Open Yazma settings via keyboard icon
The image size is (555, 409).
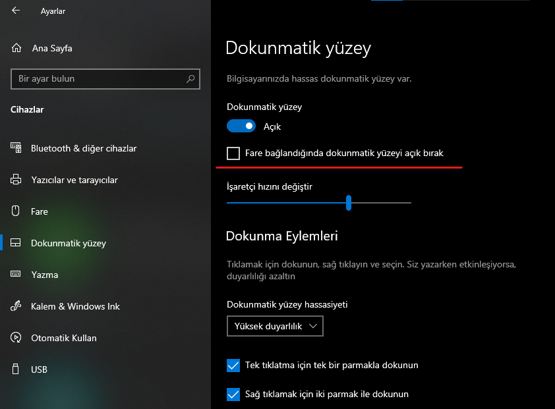pyautogui.click(x=16, y=275)
